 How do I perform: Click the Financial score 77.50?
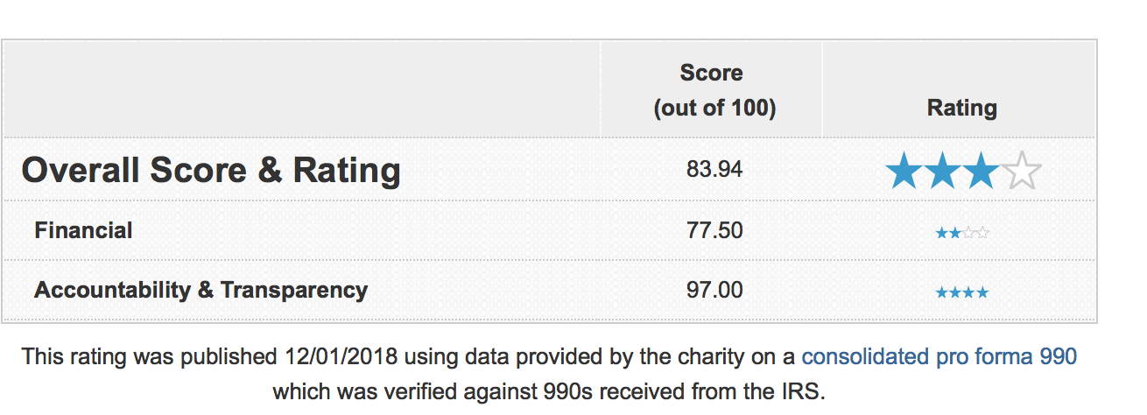[x=714, y=230]
